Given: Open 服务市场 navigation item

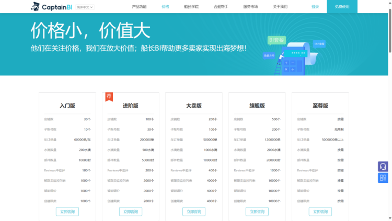Looking at the screenshot, I should (250, 7).
